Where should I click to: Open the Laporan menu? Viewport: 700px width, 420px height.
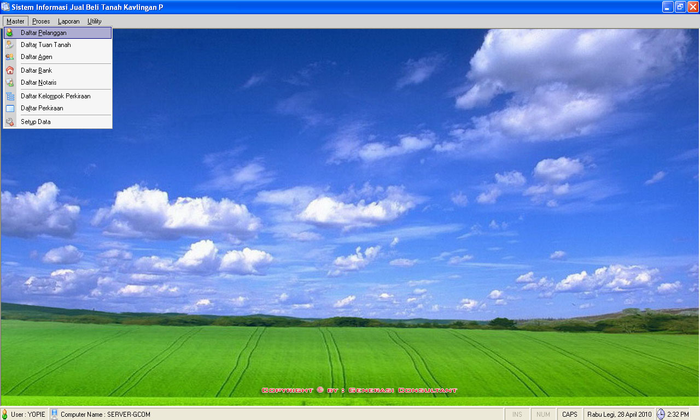point(68,21)
